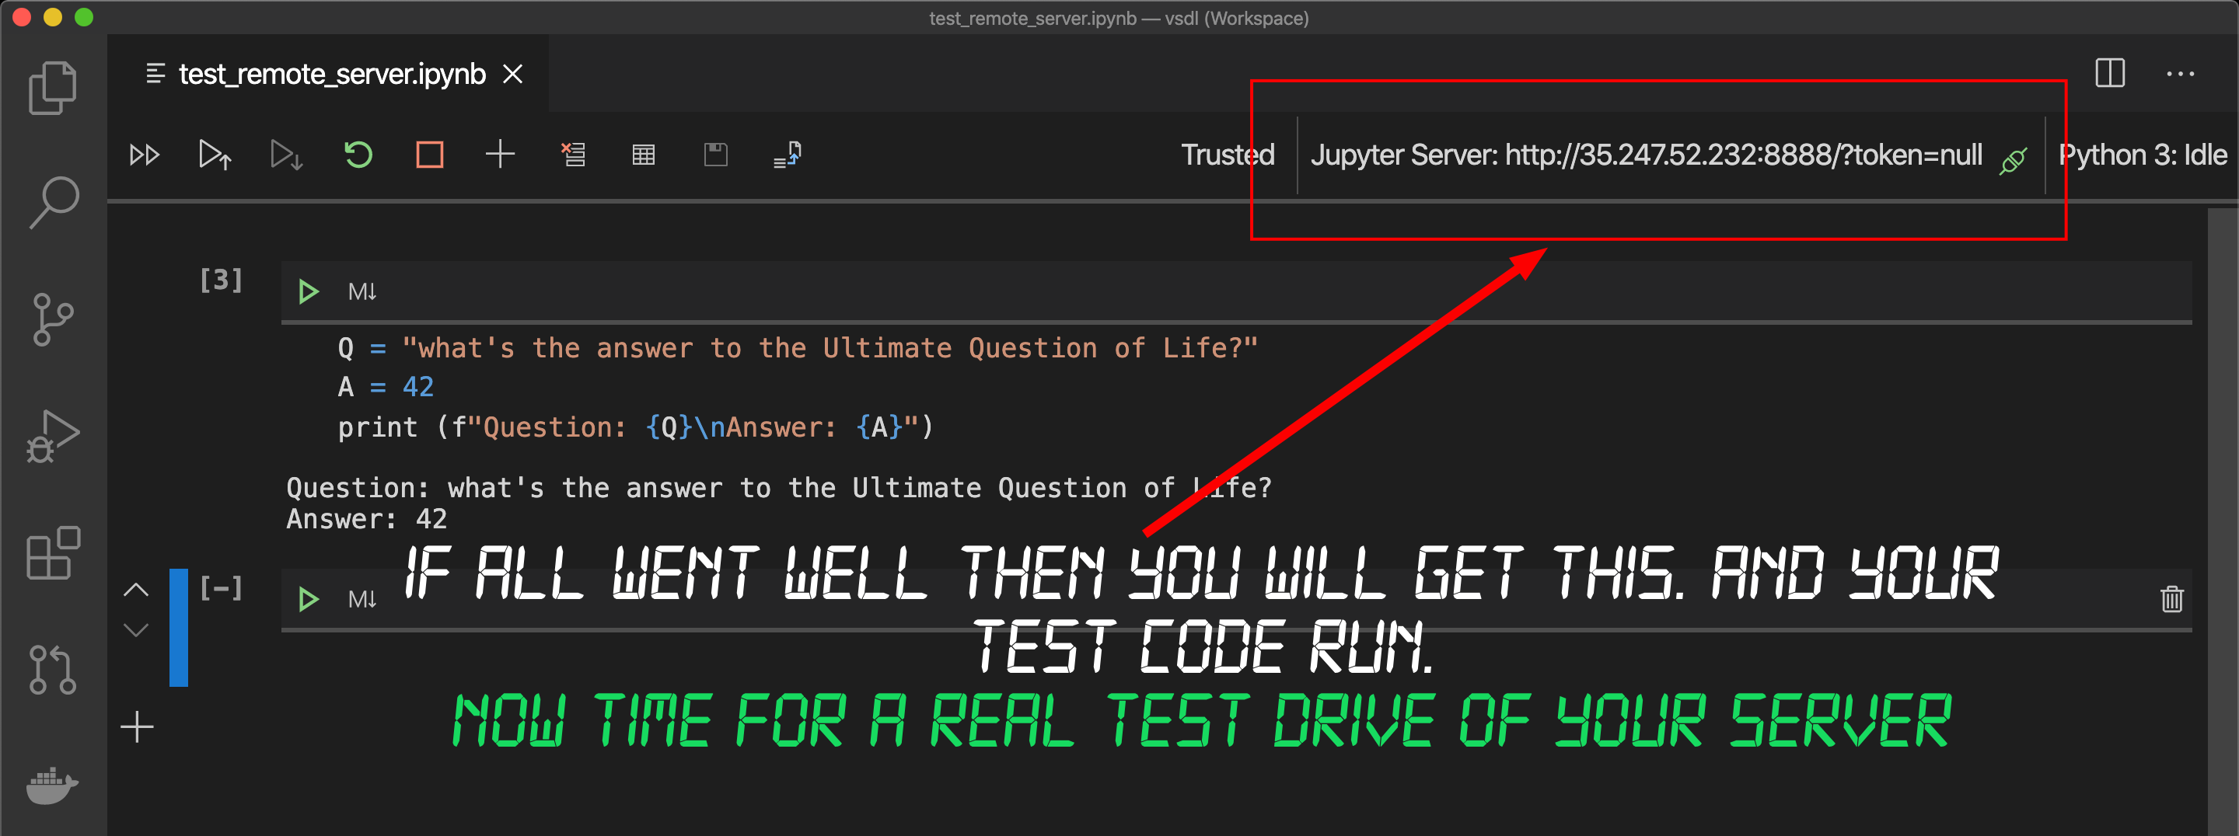Run all cells in the notebook
Image resolution: width=2239 pixels, height=836 pixels.
pos(145,155)
